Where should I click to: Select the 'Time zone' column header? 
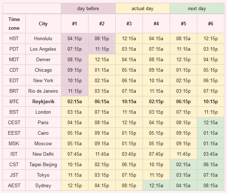pos(14,24)
